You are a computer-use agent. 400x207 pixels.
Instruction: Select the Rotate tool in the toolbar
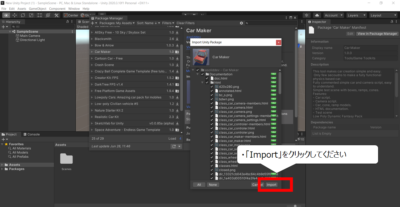pyautogui.click(x=23, y=15)
